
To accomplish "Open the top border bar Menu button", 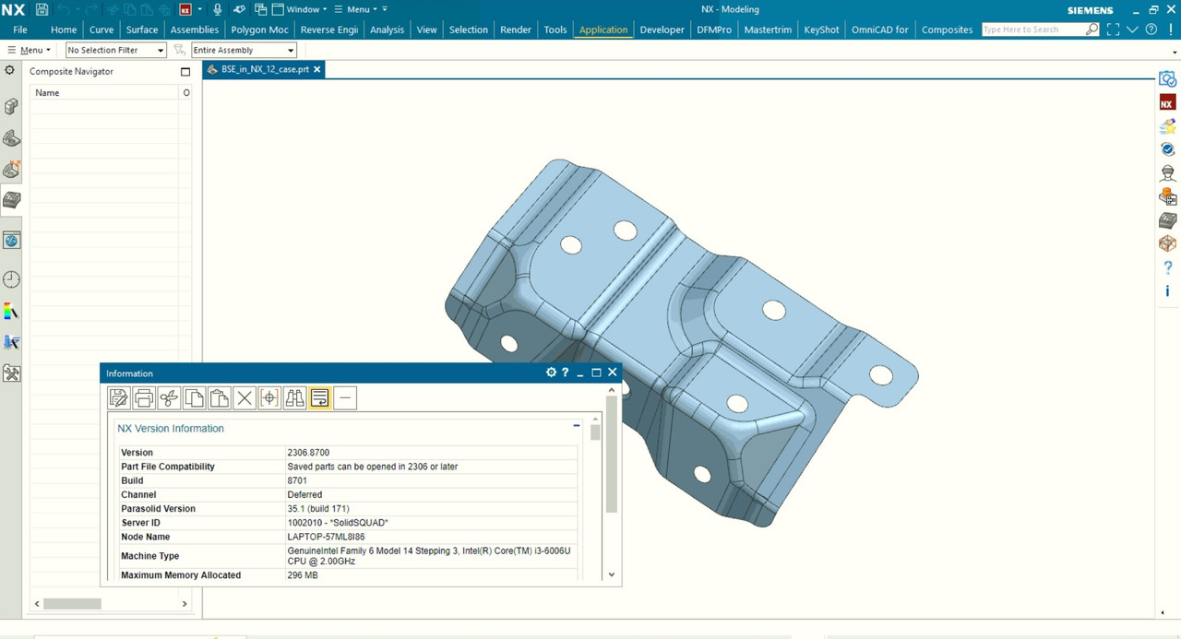I will [30, 50].
